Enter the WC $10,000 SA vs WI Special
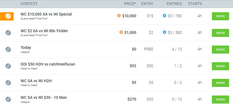This screenshot has width=233, height=108. 220,16
